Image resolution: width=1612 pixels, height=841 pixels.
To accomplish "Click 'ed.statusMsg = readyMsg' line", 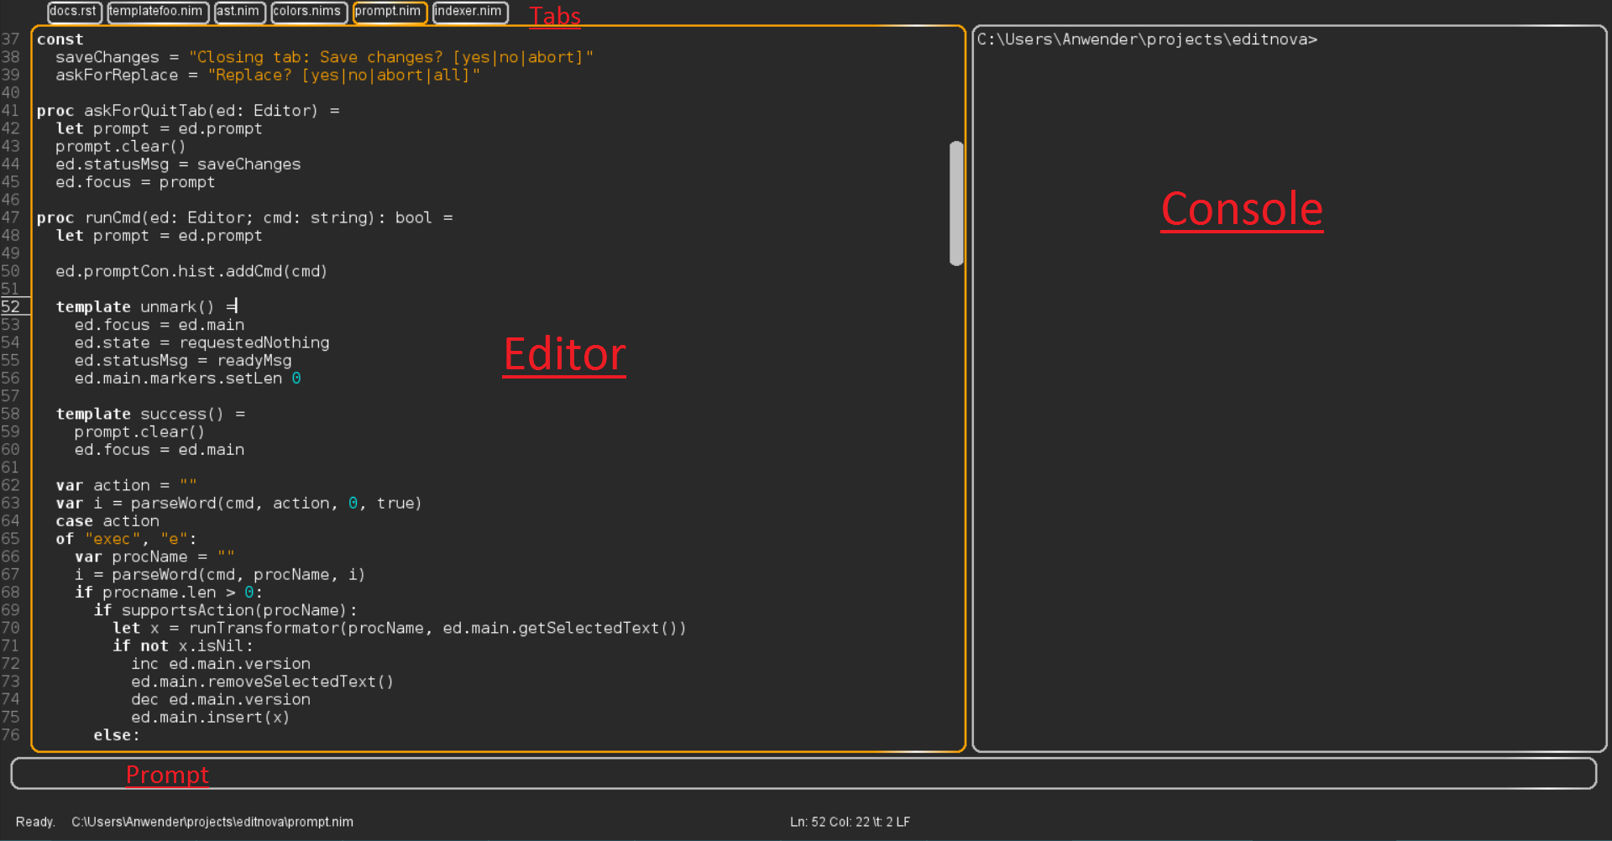I will pyautogui.click(x=183, y=360).
